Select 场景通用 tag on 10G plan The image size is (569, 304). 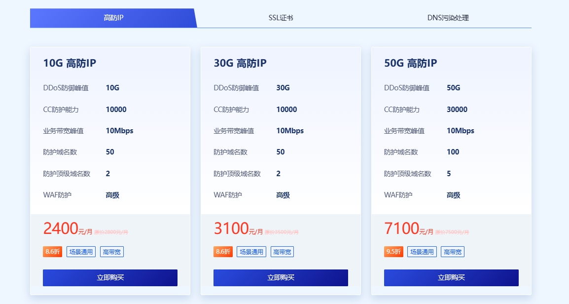[80, 252]
